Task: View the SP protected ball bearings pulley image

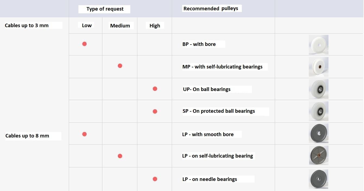Action: [x=319, y=111]
